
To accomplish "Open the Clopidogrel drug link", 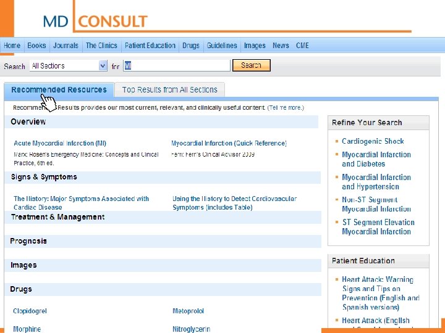I will [x=30, y=311].
